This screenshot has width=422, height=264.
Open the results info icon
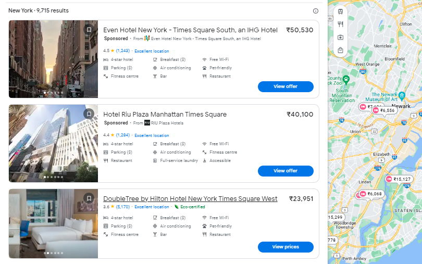coord(315,11)
